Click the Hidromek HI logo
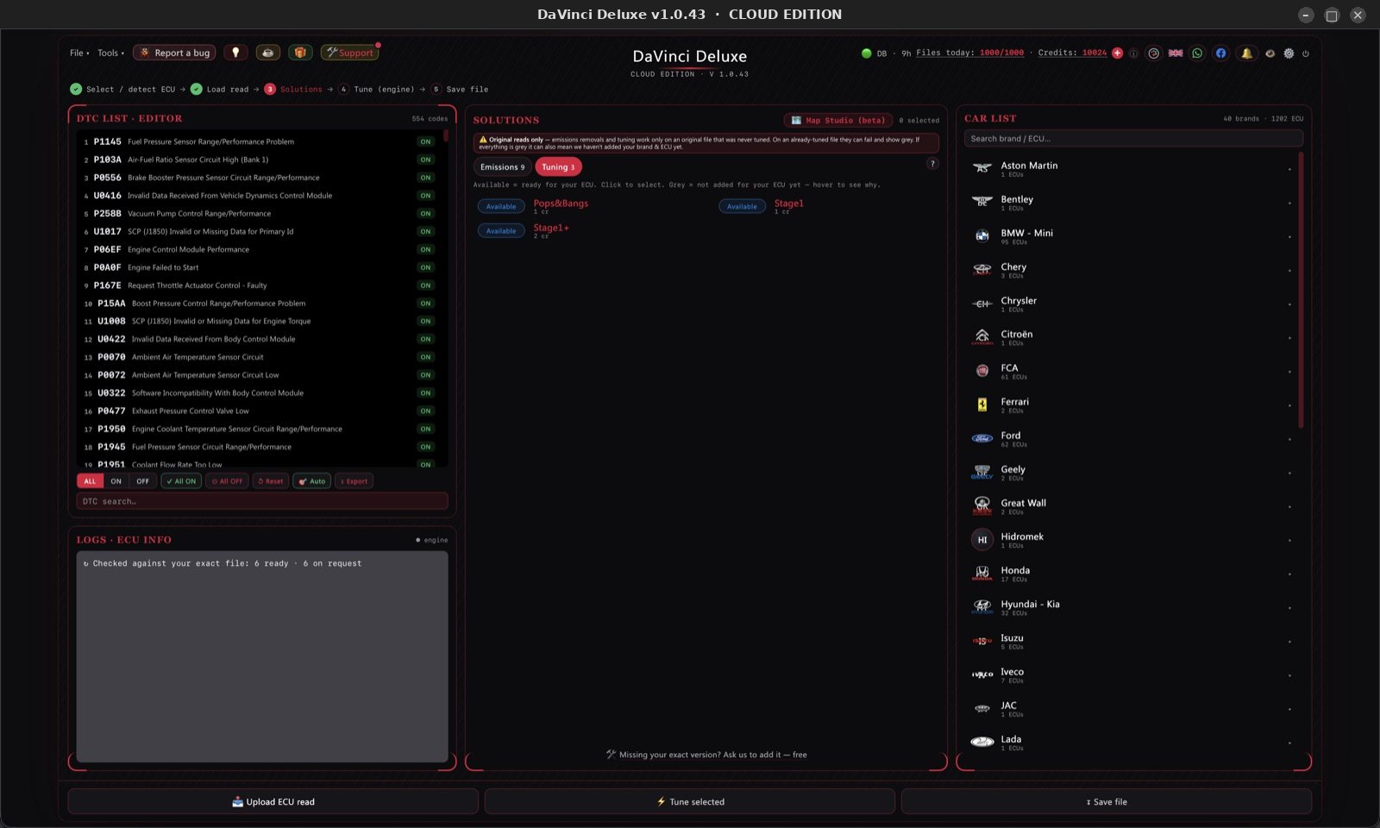 pyautogui.click(x=982, y=540)
